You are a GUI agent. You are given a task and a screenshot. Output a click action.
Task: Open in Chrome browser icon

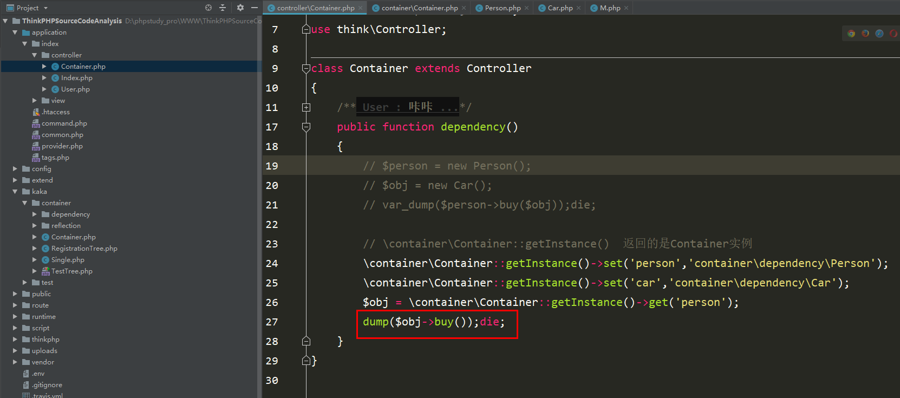[x=851, y=34]
